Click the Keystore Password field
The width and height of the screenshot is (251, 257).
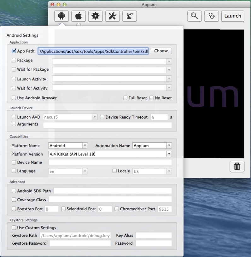coord(80,243)
